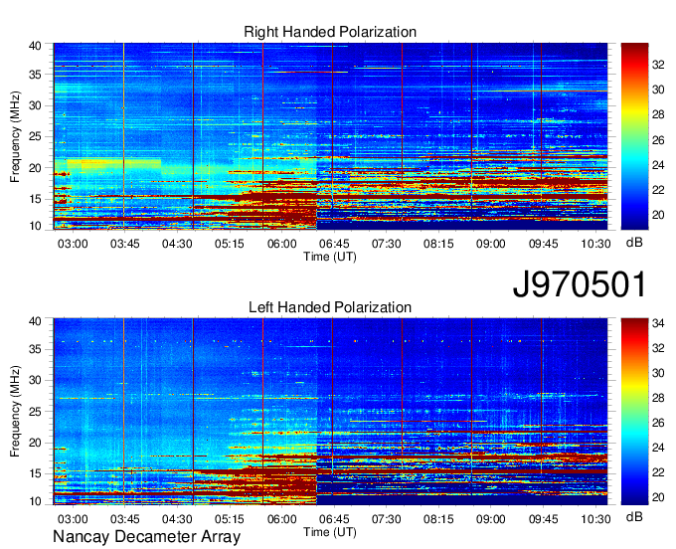Screen dimensions: 676x549
Task: Click the 30 MHz tick on the upper plot
Action: (x=35, y=106)
